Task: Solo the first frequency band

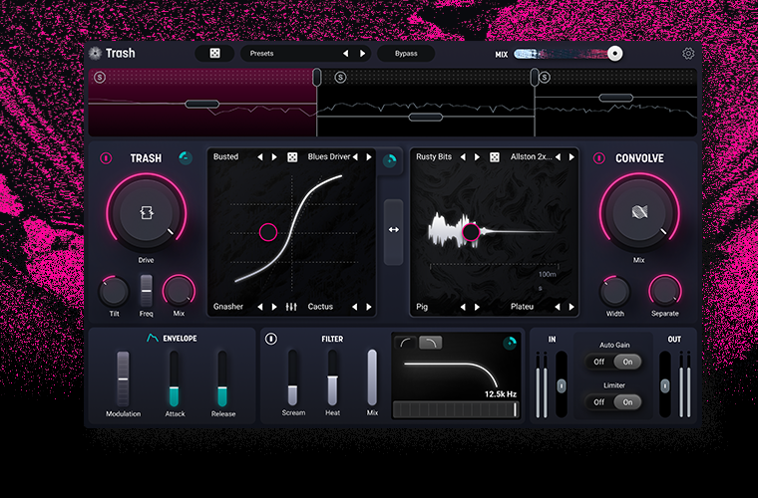Action: [x=100, y=78]
